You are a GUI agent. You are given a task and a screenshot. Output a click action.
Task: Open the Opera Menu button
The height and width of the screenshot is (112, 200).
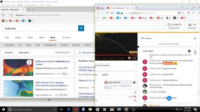[100, 8]
